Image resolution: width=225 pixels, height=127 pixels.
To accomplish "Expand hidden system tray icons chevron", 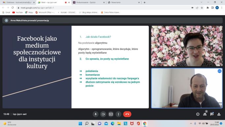I will click(191, 124).
